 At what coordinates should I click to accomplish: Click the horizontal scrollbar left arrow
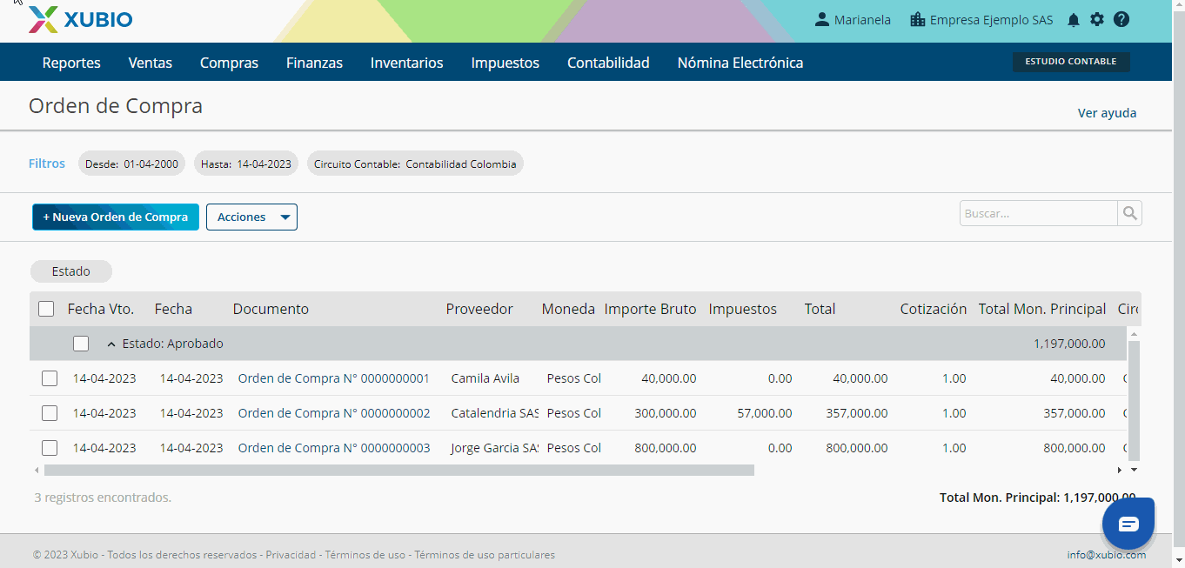pos(37,470)
